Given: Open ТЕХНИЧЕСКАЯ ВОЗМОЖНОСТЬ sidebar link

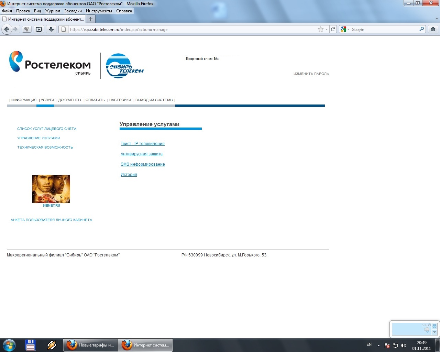Looking at the screenshot, I should pyautogui.click(x=45, y=147).
